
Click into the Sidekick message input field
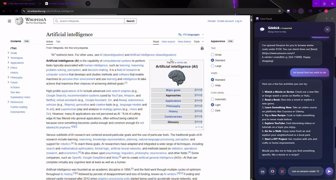(306, 171)
